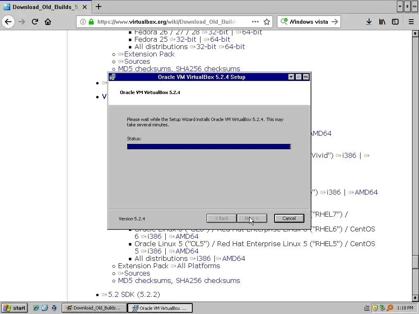Open i386 link on CentOS 5 row
Viewport: 419px width, 314px height.
click(x=154, y=251)
